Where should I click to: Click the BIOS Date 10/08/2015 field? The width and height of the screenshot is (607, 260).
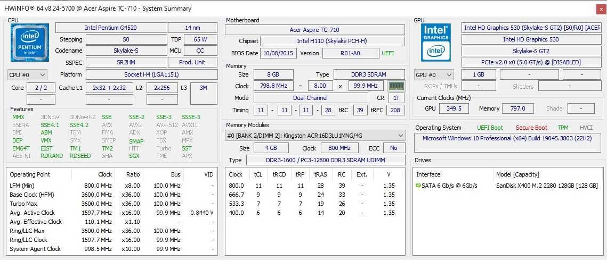coord(278,53)
